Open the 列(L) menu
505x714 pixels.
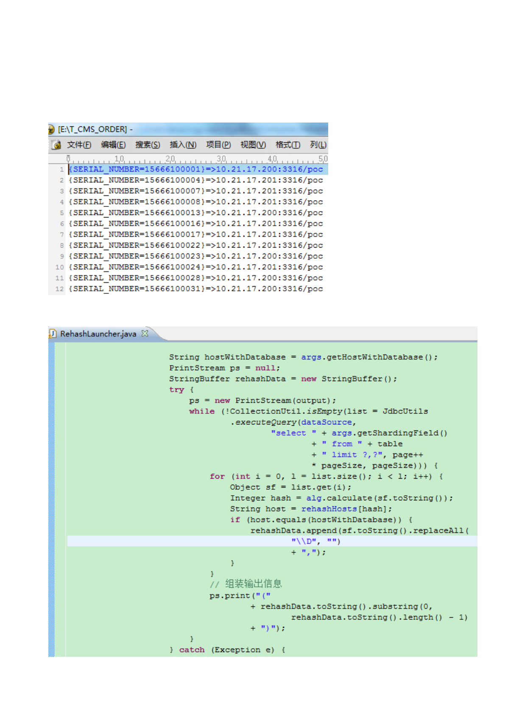coord(318,145)
